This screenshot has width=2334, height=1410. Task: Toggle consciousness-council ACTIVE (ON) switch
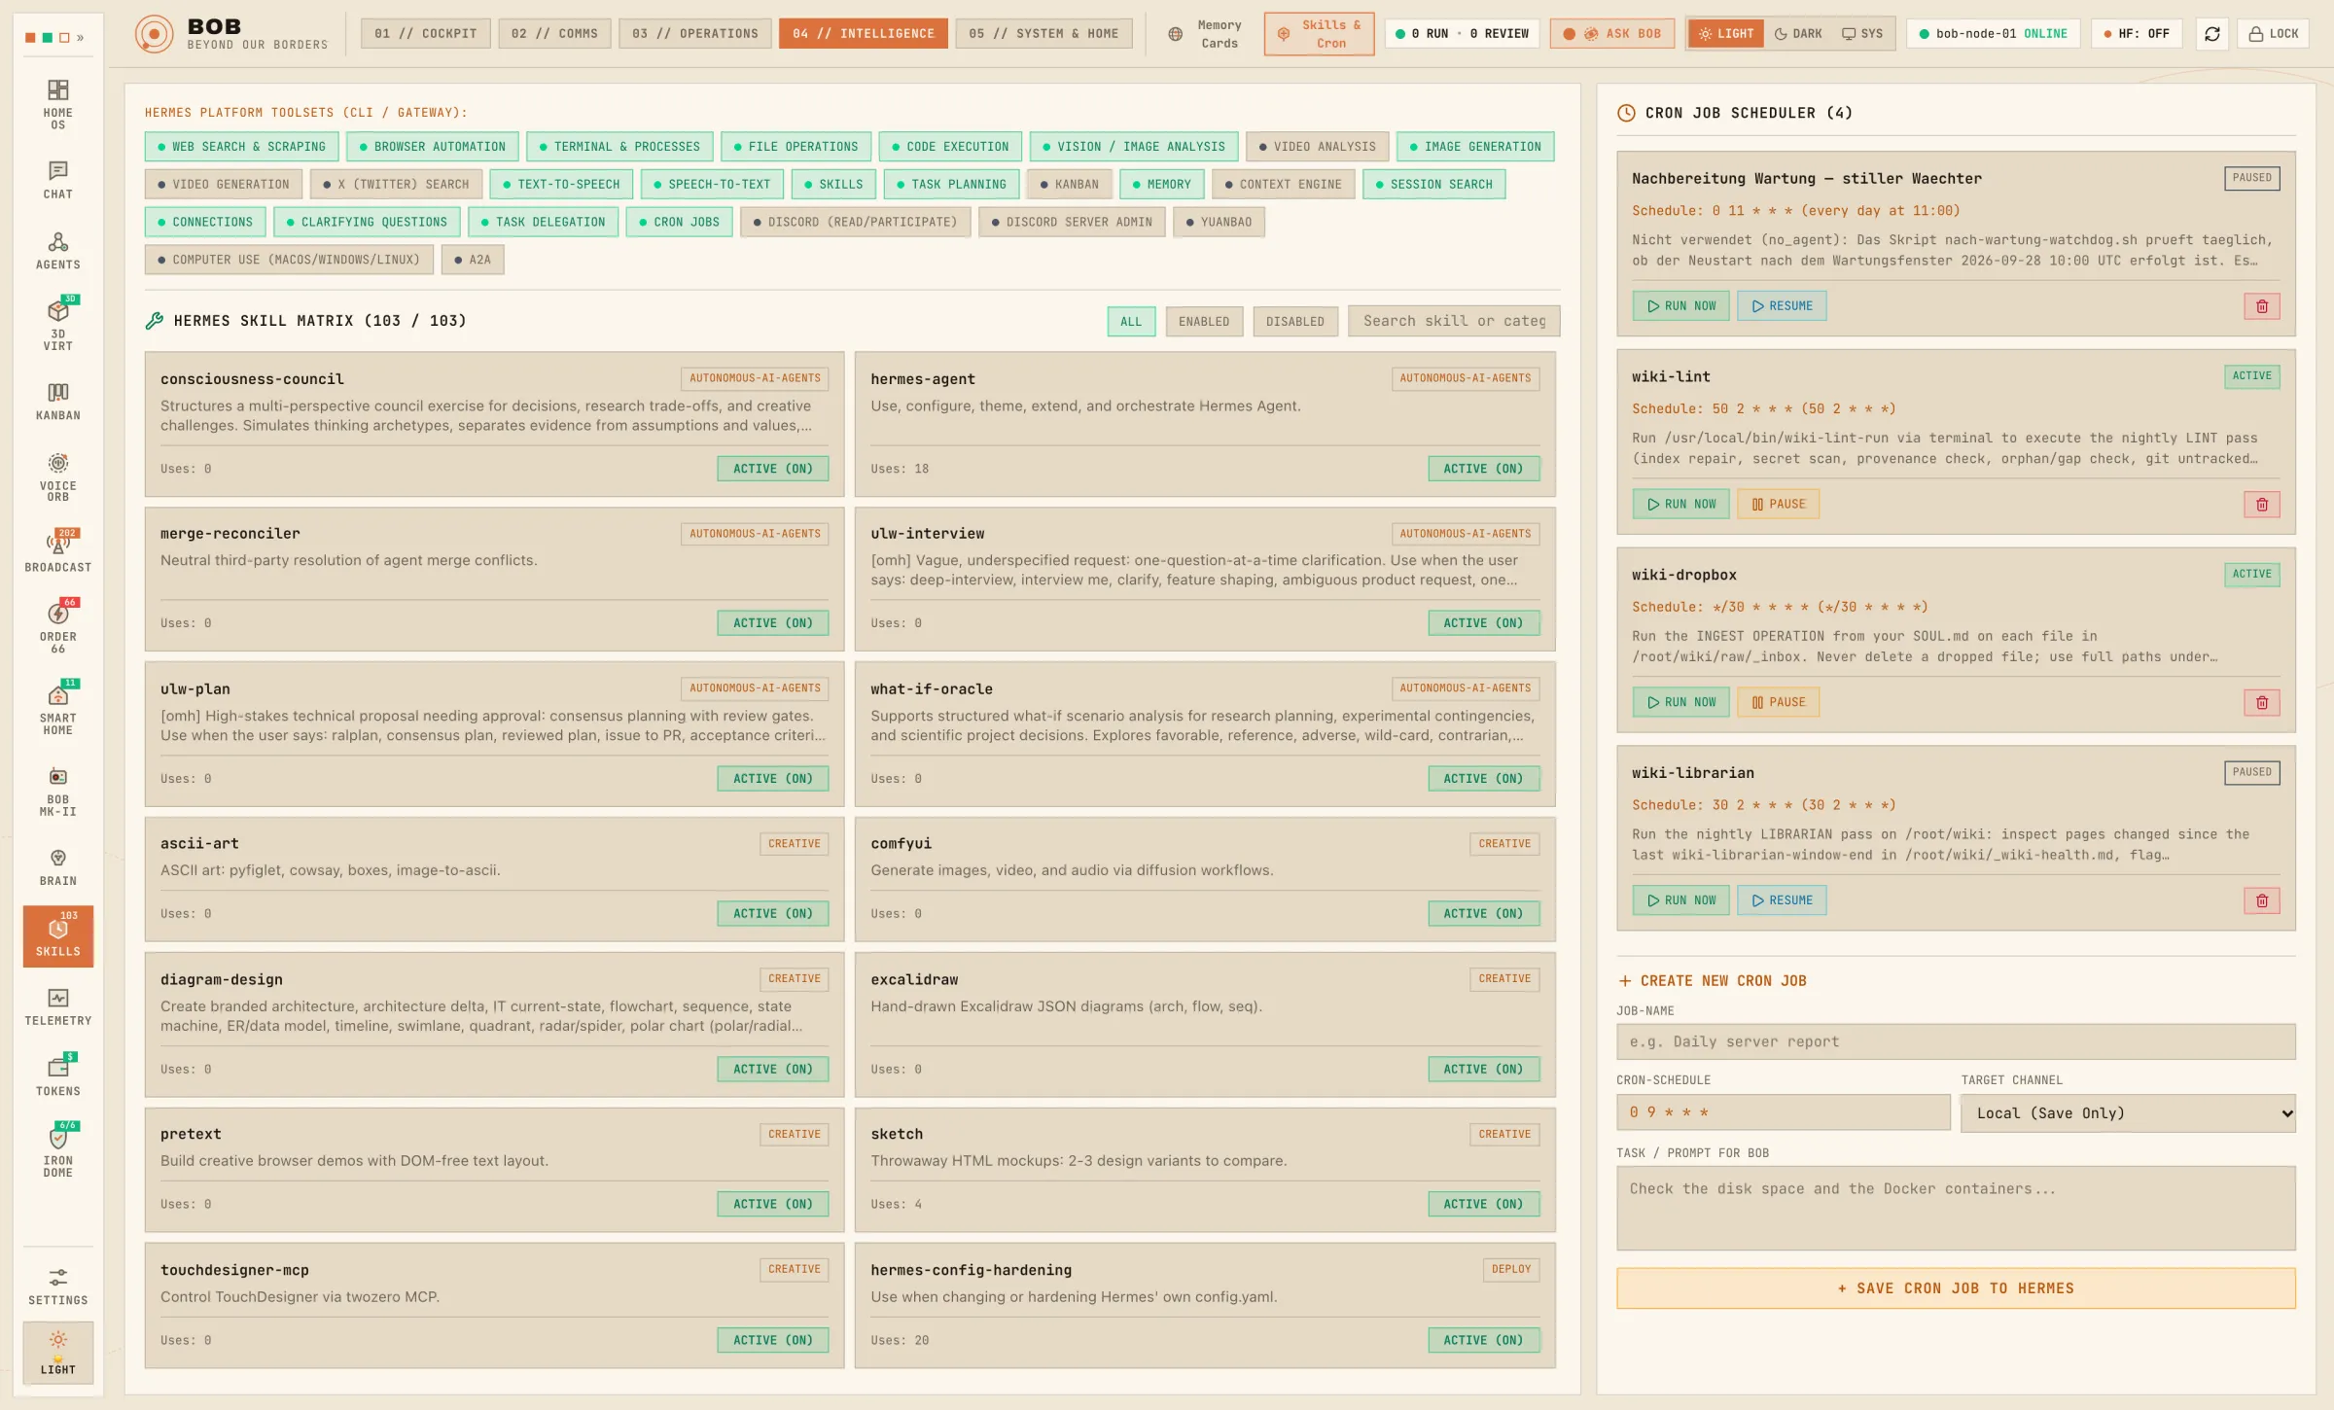[773, 469]
